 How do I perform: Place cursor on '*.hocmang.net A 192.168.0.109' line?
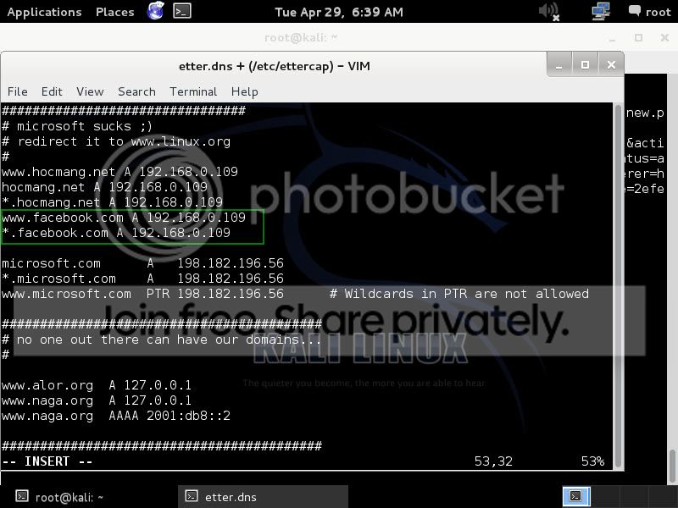click(x=113, y=202)
